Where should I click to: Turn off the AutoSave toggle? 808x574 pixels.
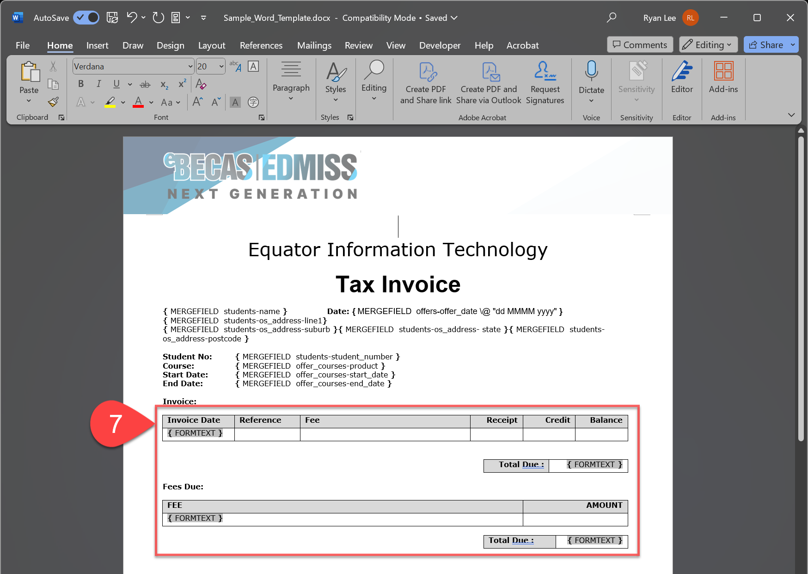(x=86, y=18)
